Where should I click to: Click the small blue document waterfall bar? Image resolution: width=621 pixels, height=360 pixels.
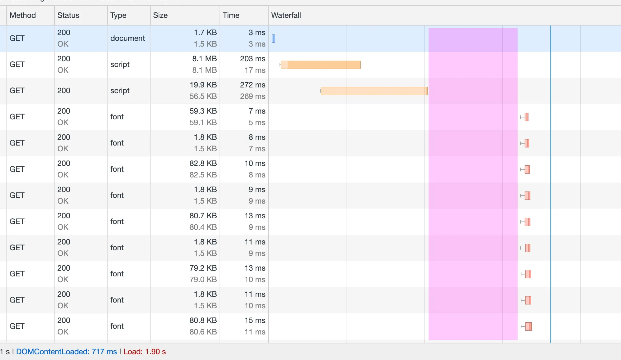273,39
